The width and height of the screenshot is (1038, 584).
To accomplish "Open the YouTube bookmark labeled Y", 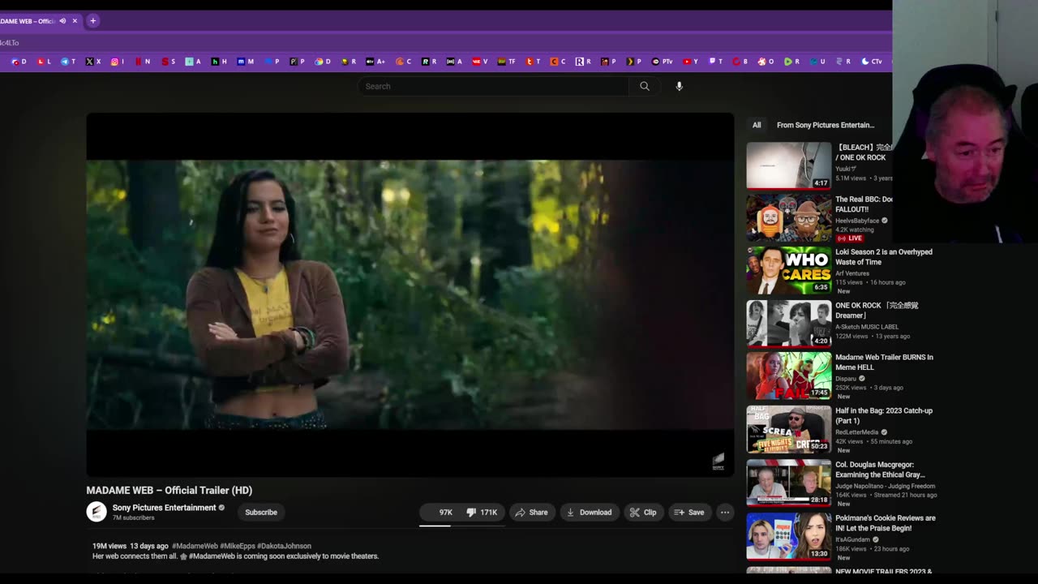I will pyautogui.click(x=690, y=62).
